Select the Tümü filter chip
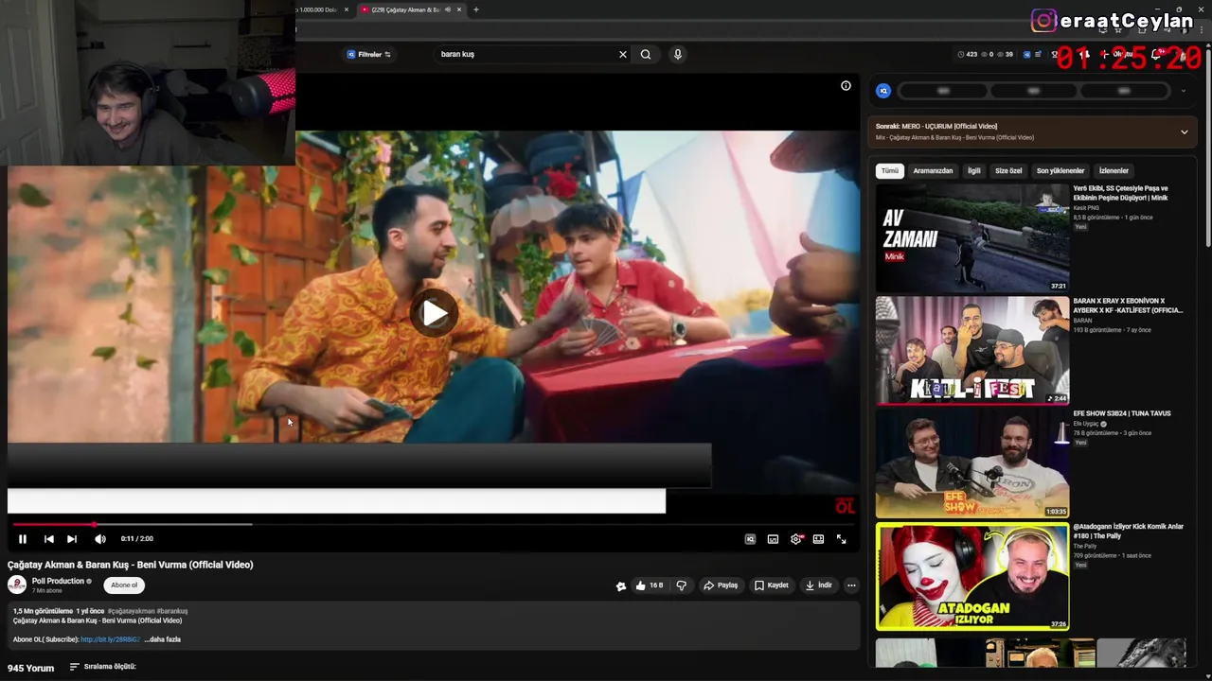The height and width of the screenshot is (681, 1212). 890,171
